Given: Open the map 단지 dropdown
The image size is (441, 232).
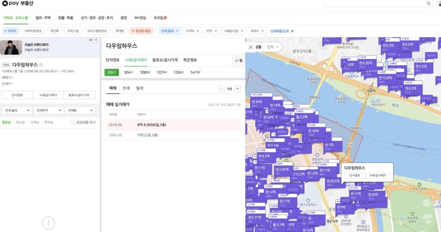Looking at the screenshot, I should click(273, 47).
